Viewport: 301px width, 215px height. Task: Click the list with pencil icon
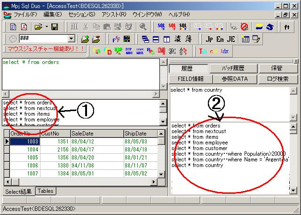[256, 39]
